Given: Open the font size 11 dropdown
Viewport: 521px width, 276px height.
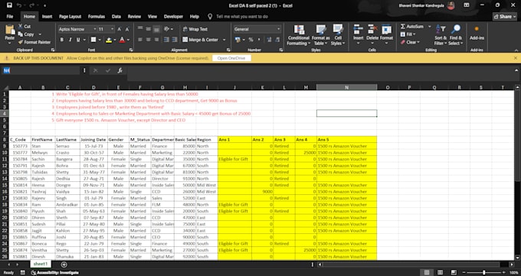Looking at the screenshot, I should tap(112, 29).
